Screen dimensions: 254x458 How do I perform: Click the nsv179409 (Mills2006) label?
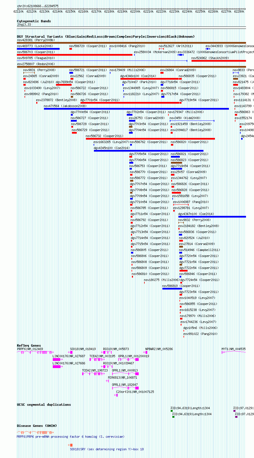pos(128,70)
